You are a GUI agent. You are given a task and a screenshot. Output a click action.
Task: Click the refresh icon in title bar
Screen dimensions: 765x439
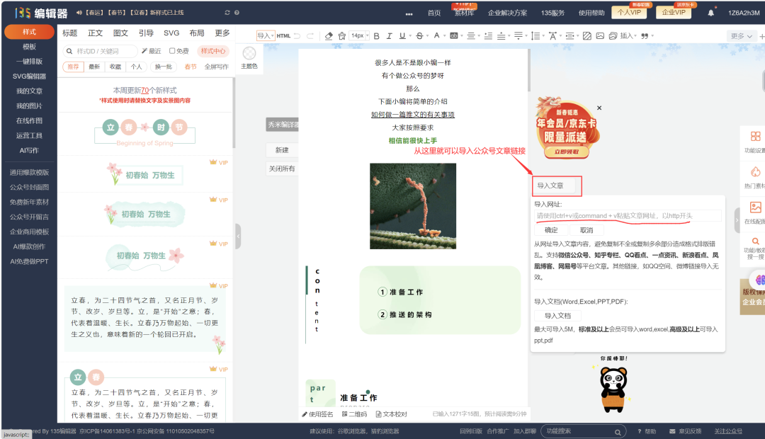(x=227, y=13)
